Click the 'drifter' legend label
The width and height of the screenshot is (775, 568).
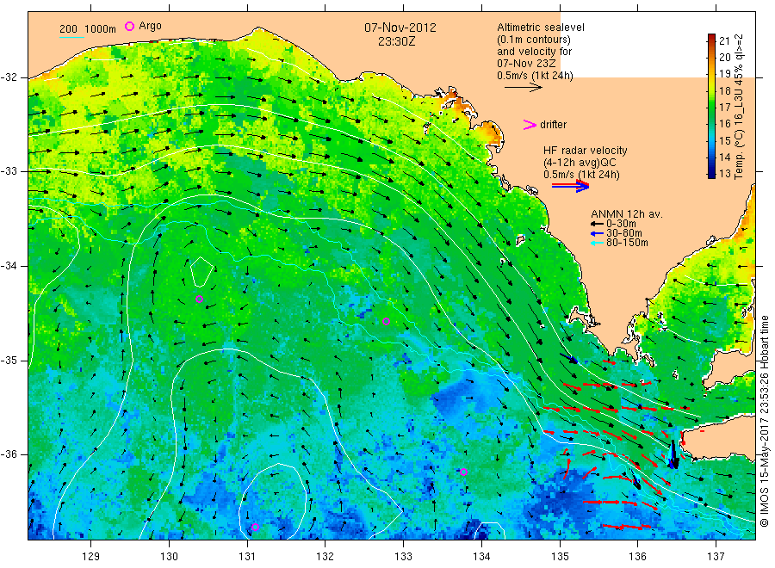[554, 125]
